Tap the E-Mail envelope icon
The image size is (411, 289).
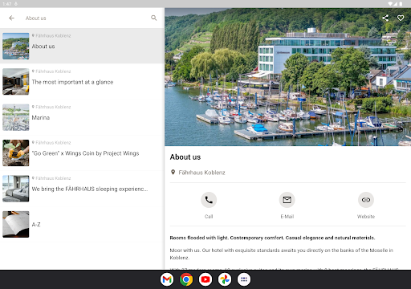click(287, 200)
